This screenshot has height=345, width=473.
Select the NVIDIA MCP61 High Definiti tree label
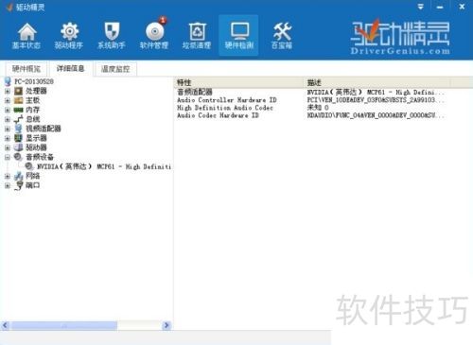(104, 166)
